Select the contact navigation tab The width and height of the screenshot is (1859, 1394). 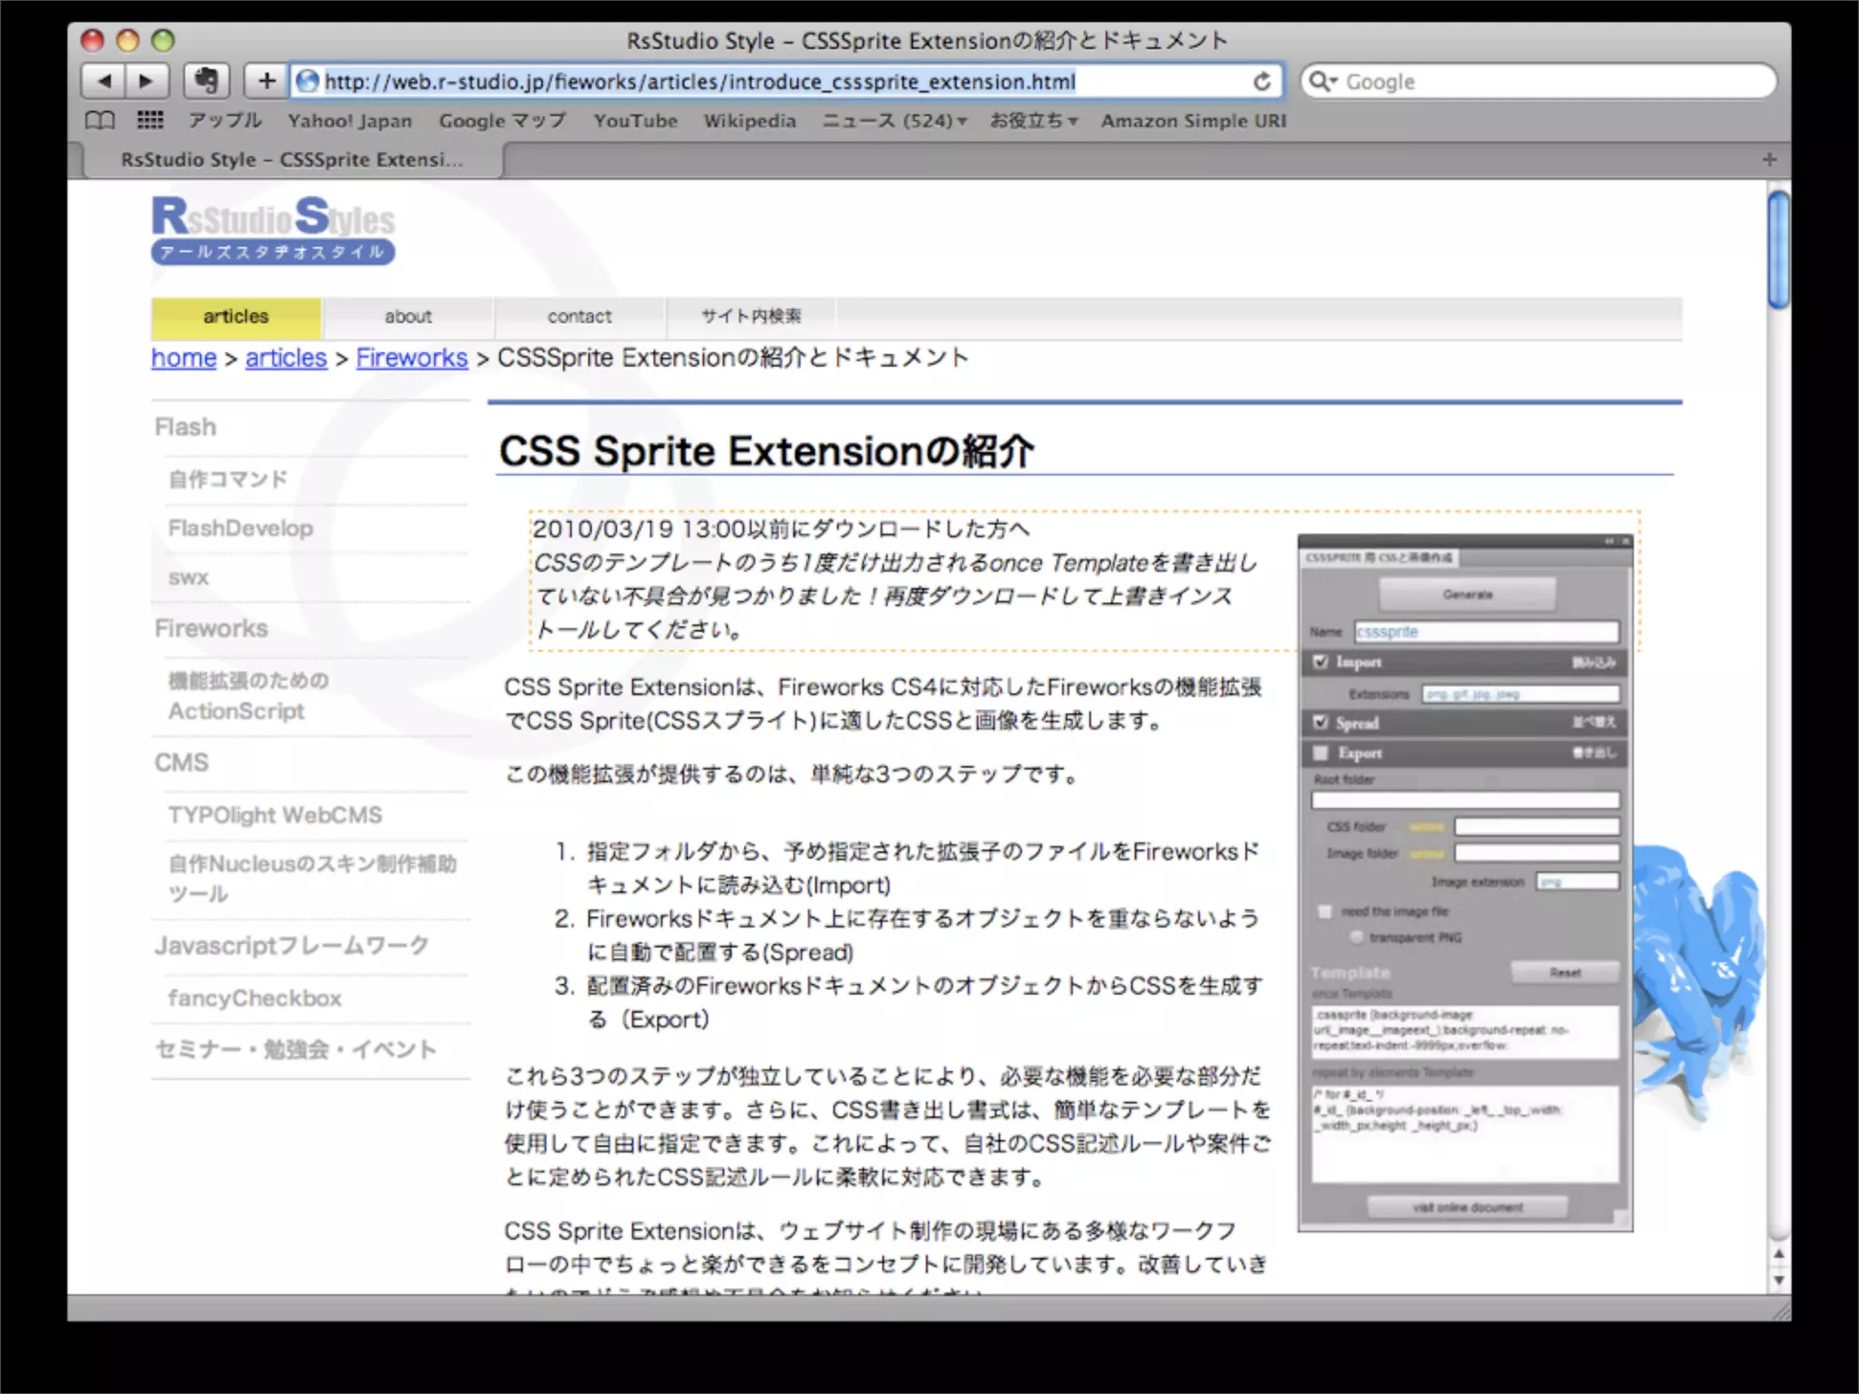pos(579,317)
